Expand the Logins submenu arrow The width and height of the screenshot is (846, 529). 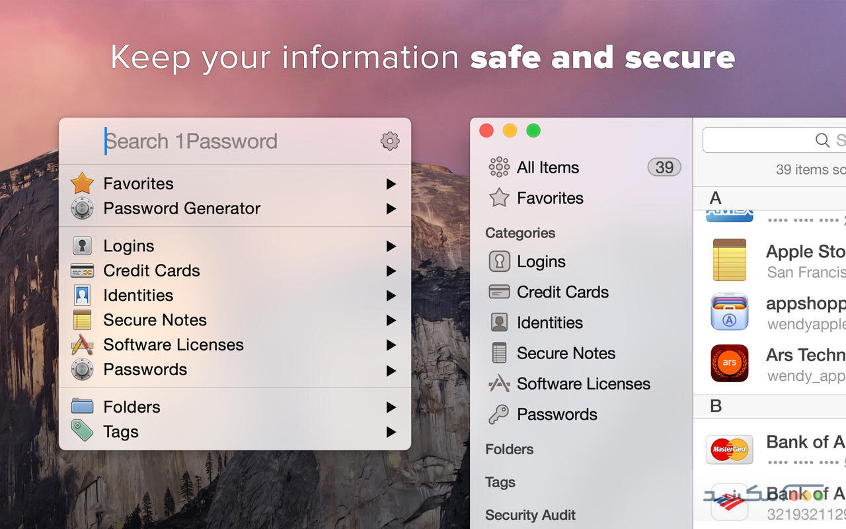(x=391, y=245)
